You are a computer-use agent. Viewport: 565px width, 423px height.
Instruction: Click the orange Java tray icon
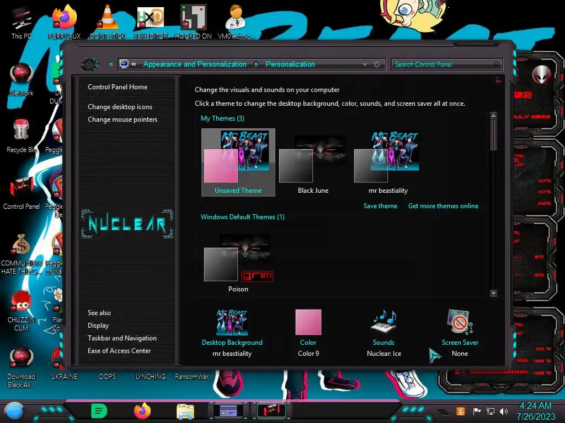click(x=461, y=411)
